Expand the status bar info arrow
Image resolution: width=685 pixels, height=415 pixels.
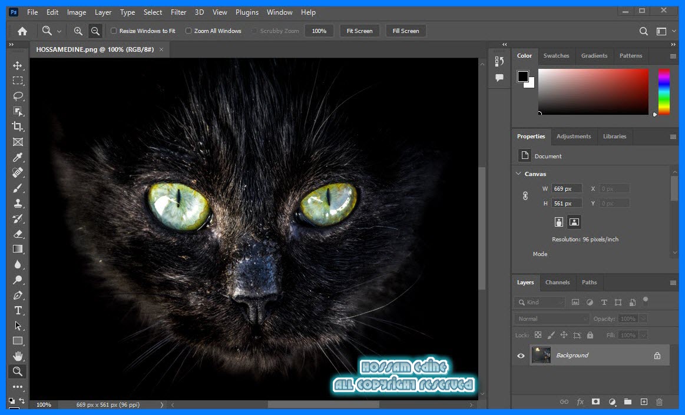(x=161, y=405)
